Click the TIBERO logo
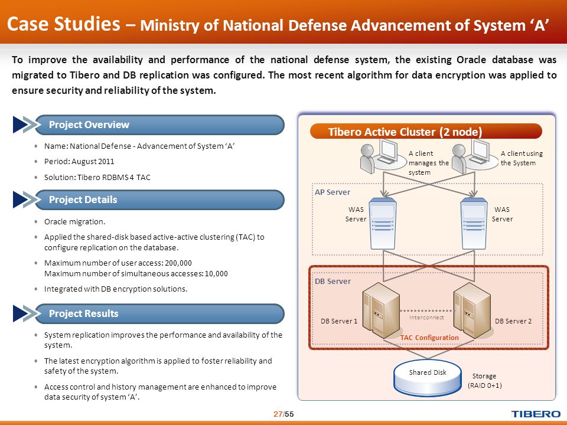 [x=536, y=414]
